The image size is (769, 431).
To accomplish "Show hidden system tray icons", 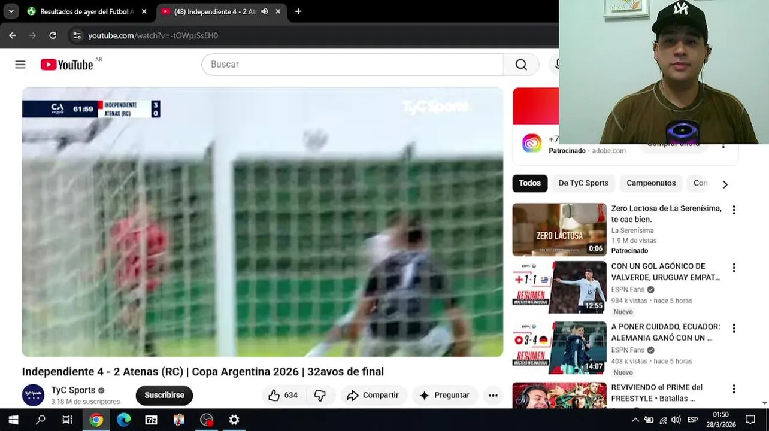I will (635, 420).
